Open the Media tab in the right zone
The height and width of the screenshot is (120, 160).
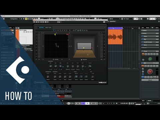[148, 28]
